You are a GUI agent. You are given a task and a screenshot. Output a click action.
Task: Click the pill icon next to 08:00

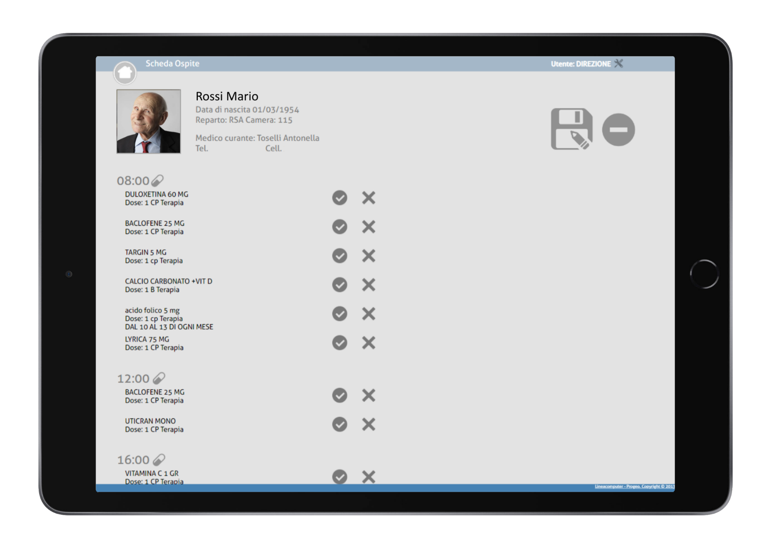point(157,180)
